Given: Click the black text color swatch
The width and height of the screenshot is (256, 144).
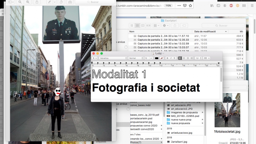Looking at the screenshot, I should click(x=156, y=58).
